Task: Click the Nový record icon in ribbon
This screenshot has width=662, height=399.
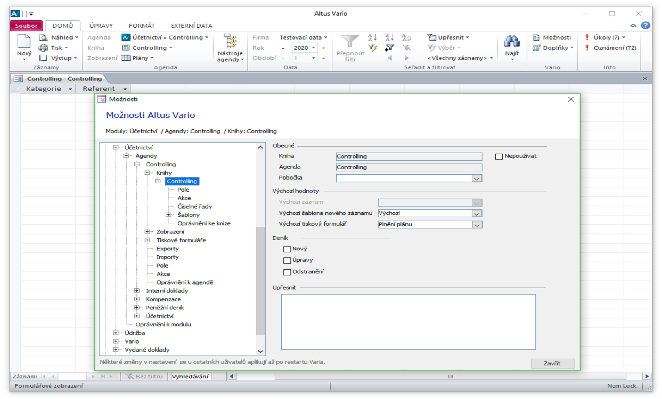Action: coord(24,41)
